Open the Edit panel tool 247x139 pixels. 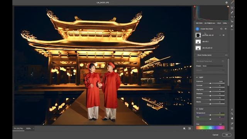232,8
